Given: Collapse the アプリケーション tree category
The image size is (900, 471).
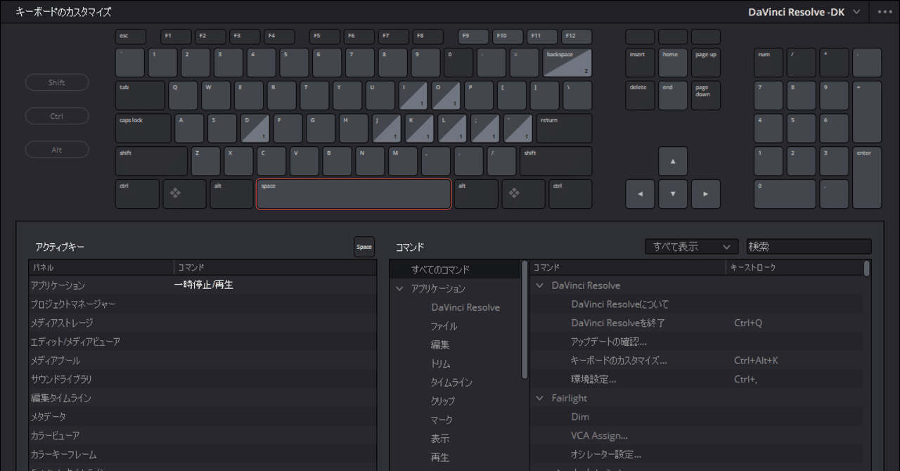Looking at the screenshot, I should click(400, 289).
